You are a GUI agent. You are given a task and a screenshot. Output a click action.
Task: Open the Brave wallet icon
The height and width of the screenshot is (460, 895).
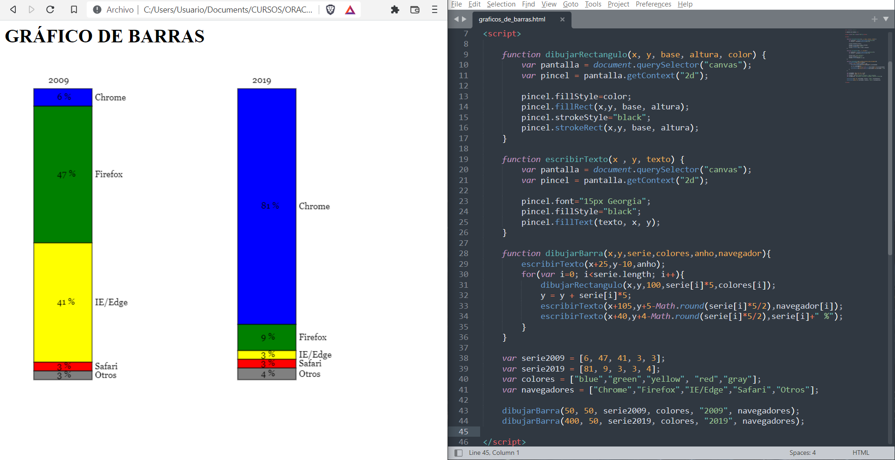tap(415, 9)
